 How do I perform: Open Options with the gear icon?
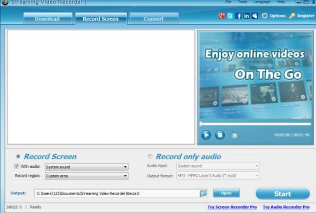(265, 16)
